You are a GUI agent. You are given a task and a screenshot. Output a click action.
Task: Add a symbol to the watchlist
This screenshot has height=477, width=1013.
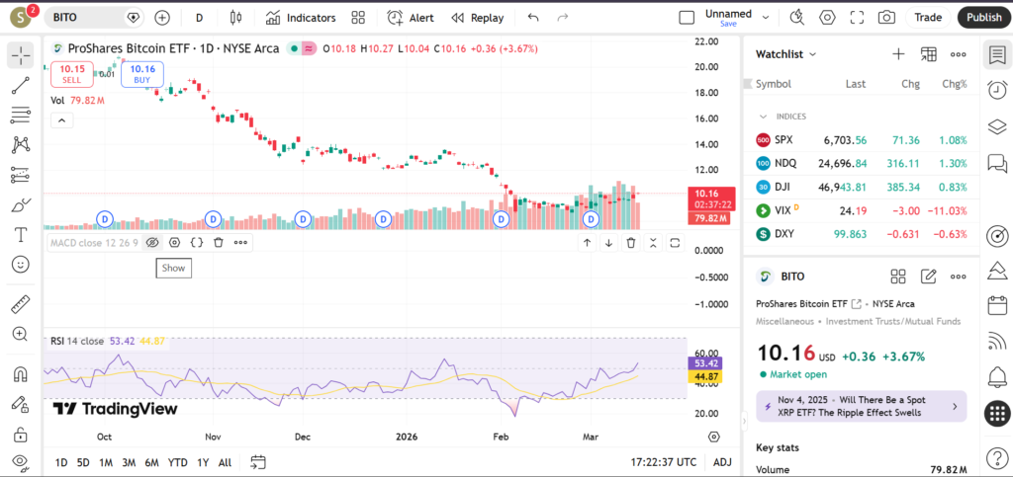[898, 54]
